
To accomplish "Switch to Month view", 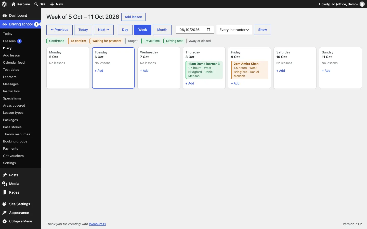I will (162, 30).
